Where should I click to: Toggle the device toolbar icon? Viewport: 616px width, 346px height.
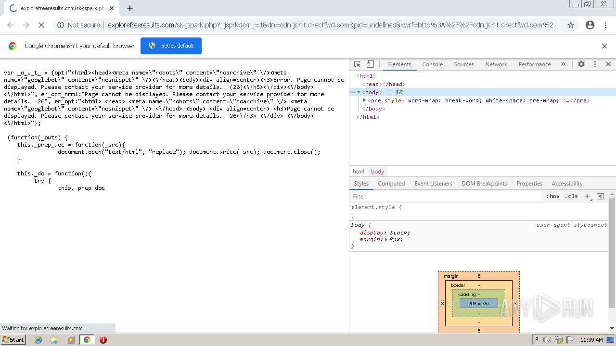point(370,64)
